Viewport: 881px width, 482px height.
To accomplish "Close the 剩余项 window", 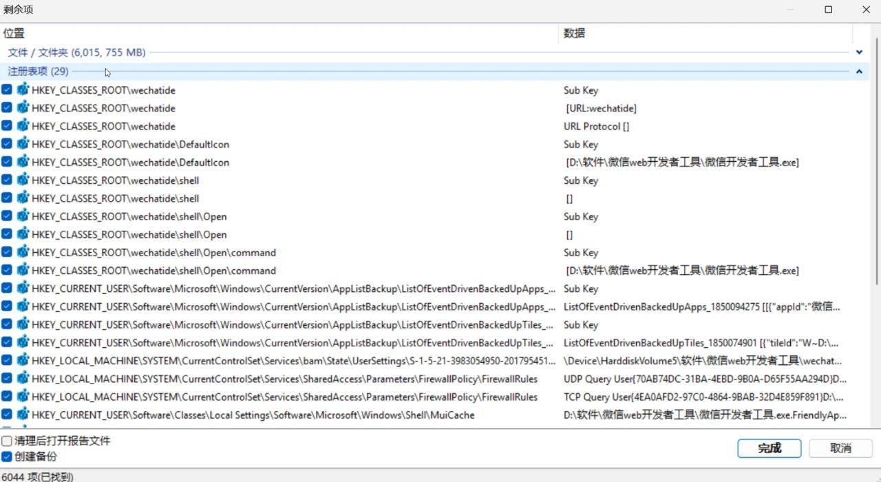I will [866, 10].
